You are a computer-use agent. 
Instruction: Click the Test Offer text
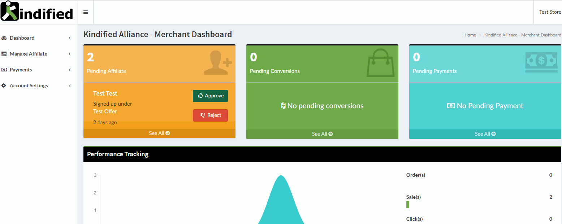105,111
